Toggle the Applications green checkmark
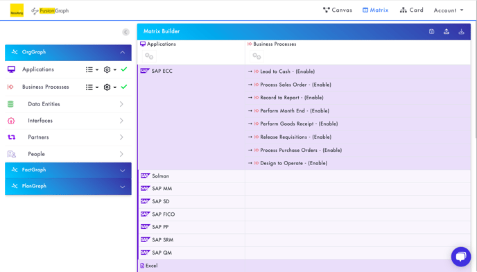The width and height of the screenshot is (477, 272). [124, 69]
